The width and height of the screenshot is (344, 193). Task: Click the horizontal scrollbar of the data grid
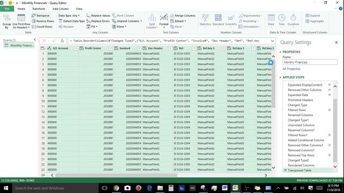pyautogui.click(x=116, y=175)
